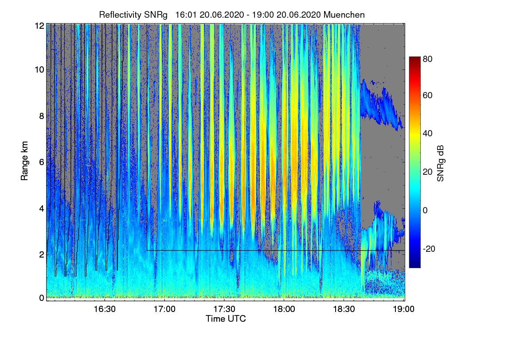The height and width of the screenshot is (354, 532).
Task: Click the plot title 'Reflectivity SNRg'
Action: (133, 15)
